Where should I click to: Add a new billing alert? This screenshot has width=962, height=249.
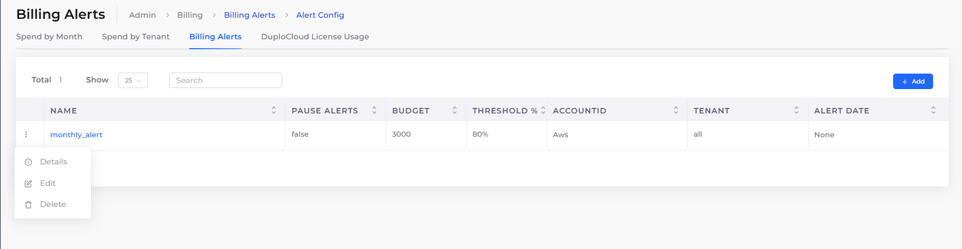coord(913,81)
